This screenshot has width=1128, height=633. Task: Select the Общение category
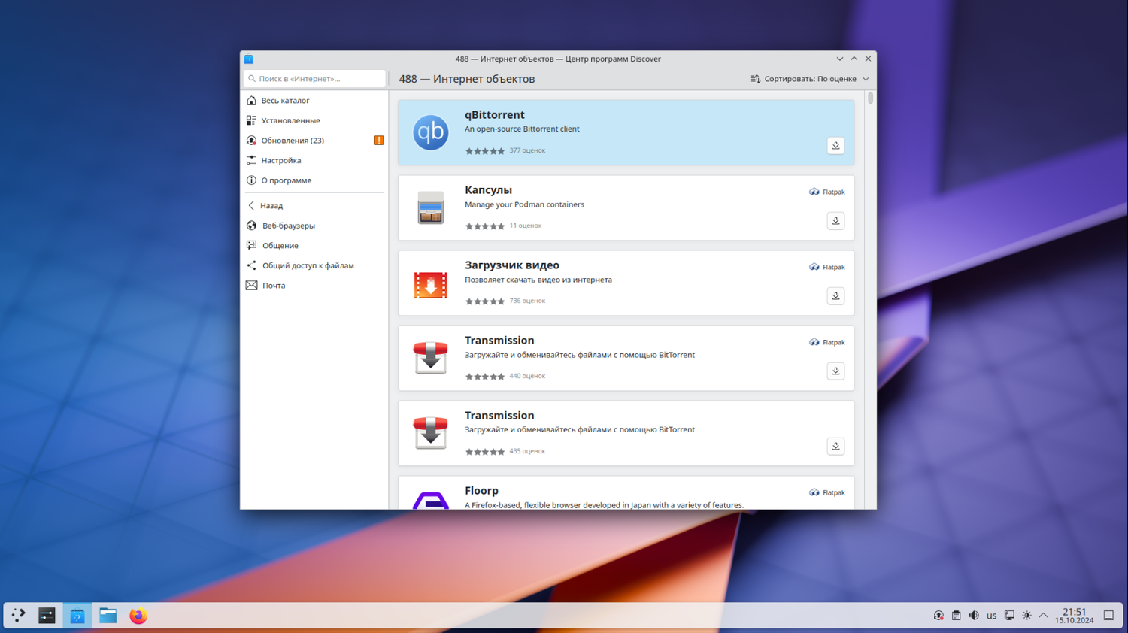[x=314, y=246]
